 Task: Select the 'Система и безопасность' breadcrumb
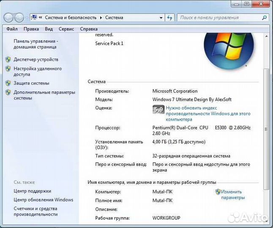point(71,18)
